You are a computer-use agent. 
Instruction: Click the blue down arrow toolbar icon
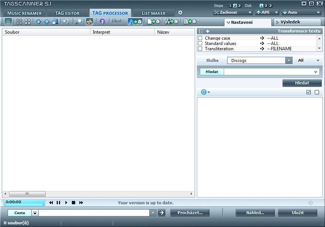pos(38,22)
